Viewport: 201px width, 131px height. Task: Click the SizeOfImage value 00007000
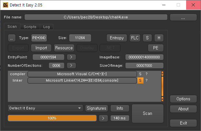point(144,65)
